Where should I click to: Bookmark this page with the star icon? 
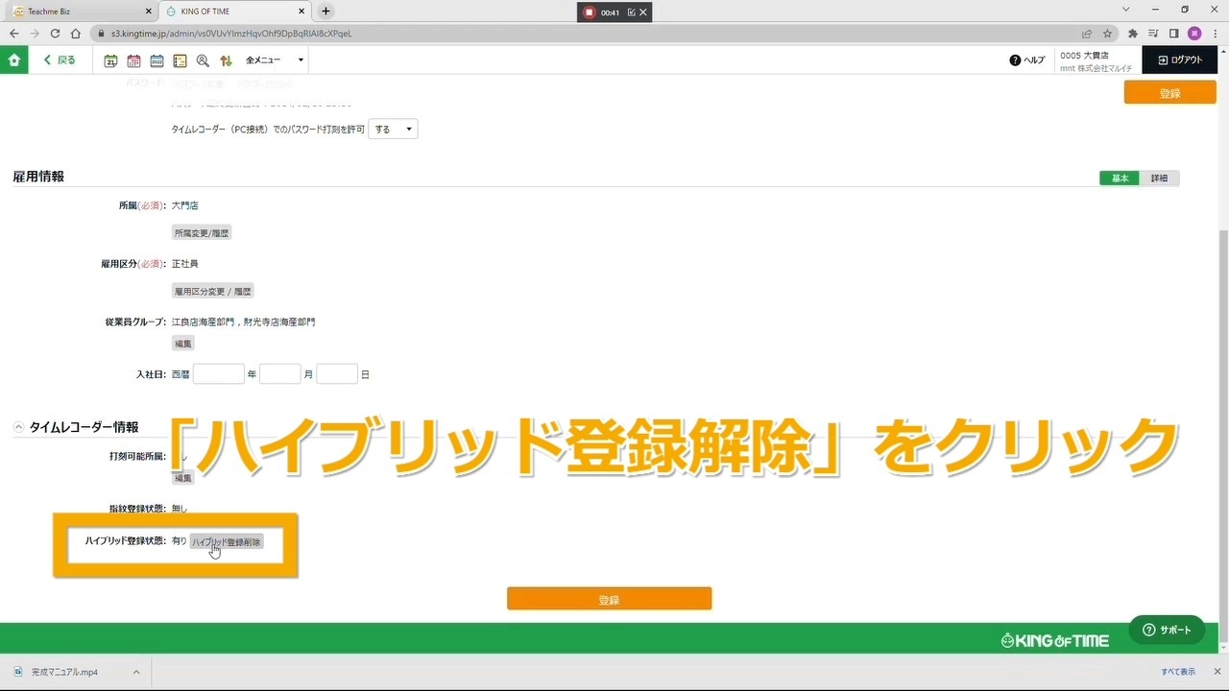(x=1107, y=34)
